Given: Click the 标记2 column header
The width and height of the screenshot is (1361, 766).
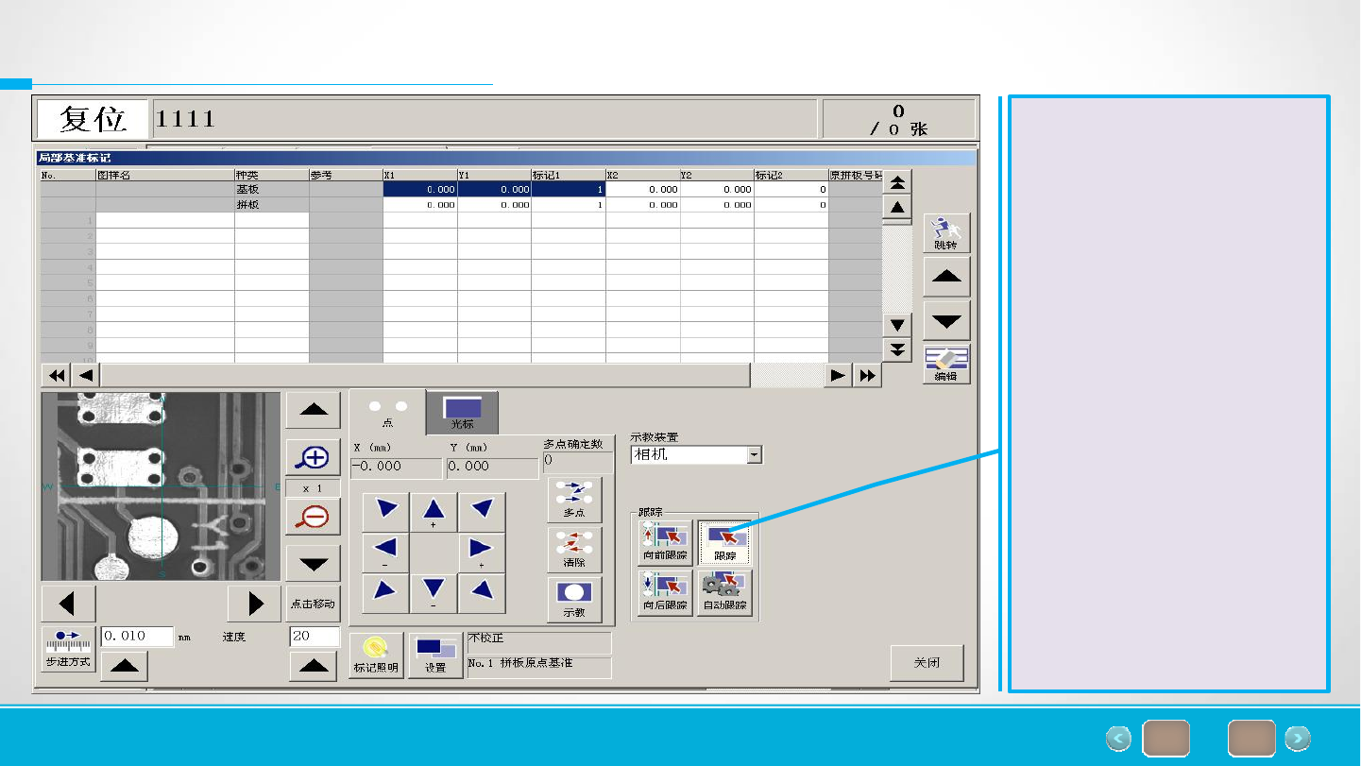Looking at the screenshot, I should (x=791, y=175).
